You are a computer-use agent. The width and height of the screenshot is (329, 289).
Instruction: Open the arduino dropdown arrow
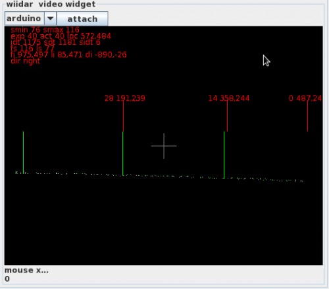click(51, 18)
